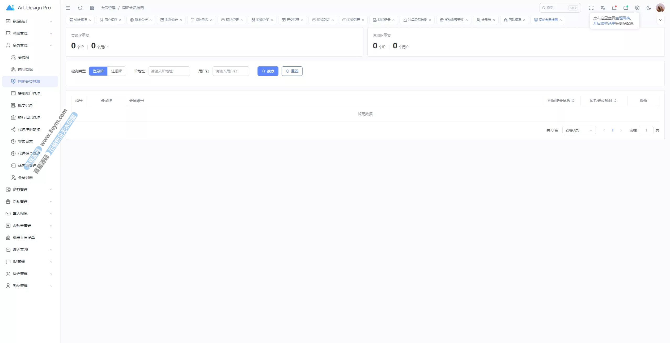Image resolution: width=670 pixels, height=343 pixels.
Task: Open the notification bell
Action: [x=614, y=8]
